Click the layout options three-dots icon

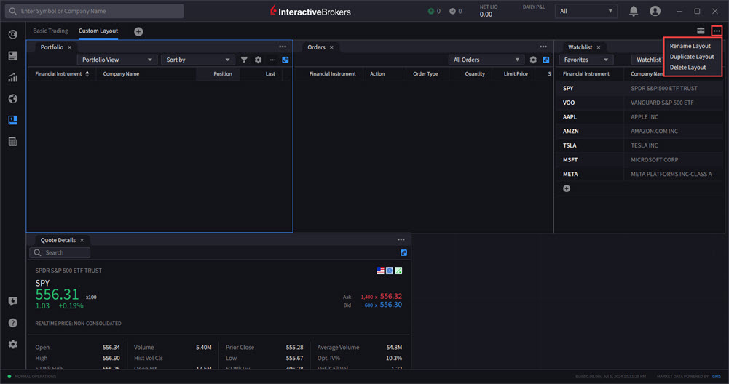coord(717,31)
